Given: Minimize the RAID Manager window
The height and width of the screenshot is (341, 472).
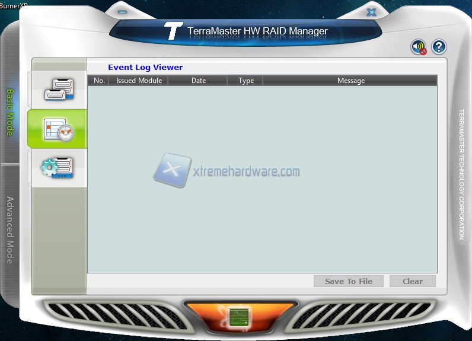Looking at the screenshot, I should click(x=123, y=11).
